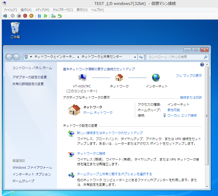
Task: Reset the VM with the green play icon
Action: click(x=46, y=16)
